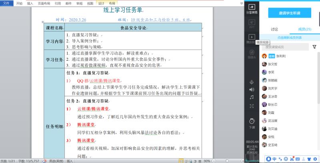This screenshot has width=320, height=163.
Task: Open the 页面布局 ribbon tab
Action: click(44, 3)
